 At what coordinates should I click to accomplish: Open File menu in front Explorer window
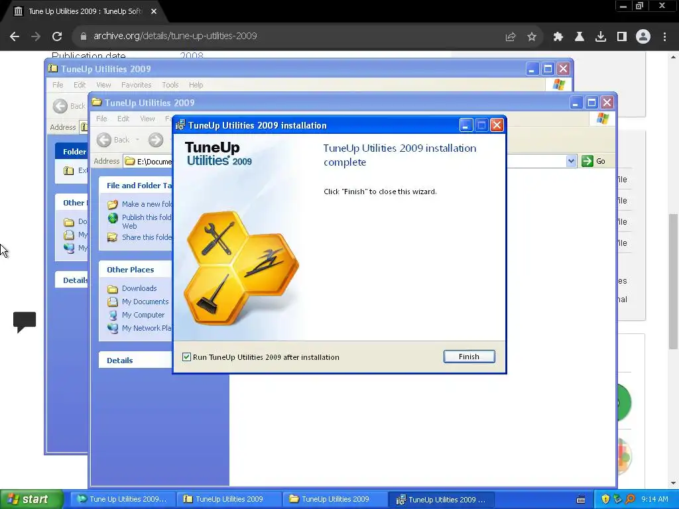point(101,119)
